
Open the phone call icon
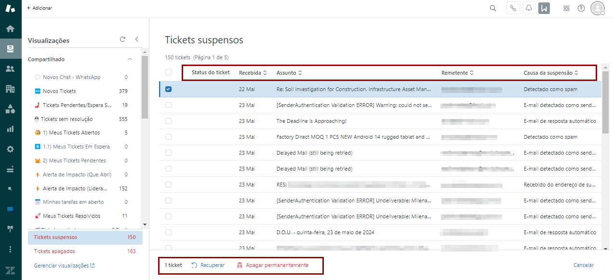[513, 8]
